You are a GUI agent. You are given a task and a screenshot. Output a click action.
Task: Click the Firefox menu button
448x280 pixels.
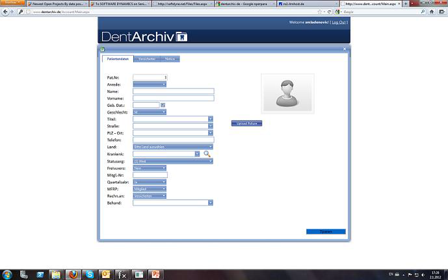coord(12,3)
